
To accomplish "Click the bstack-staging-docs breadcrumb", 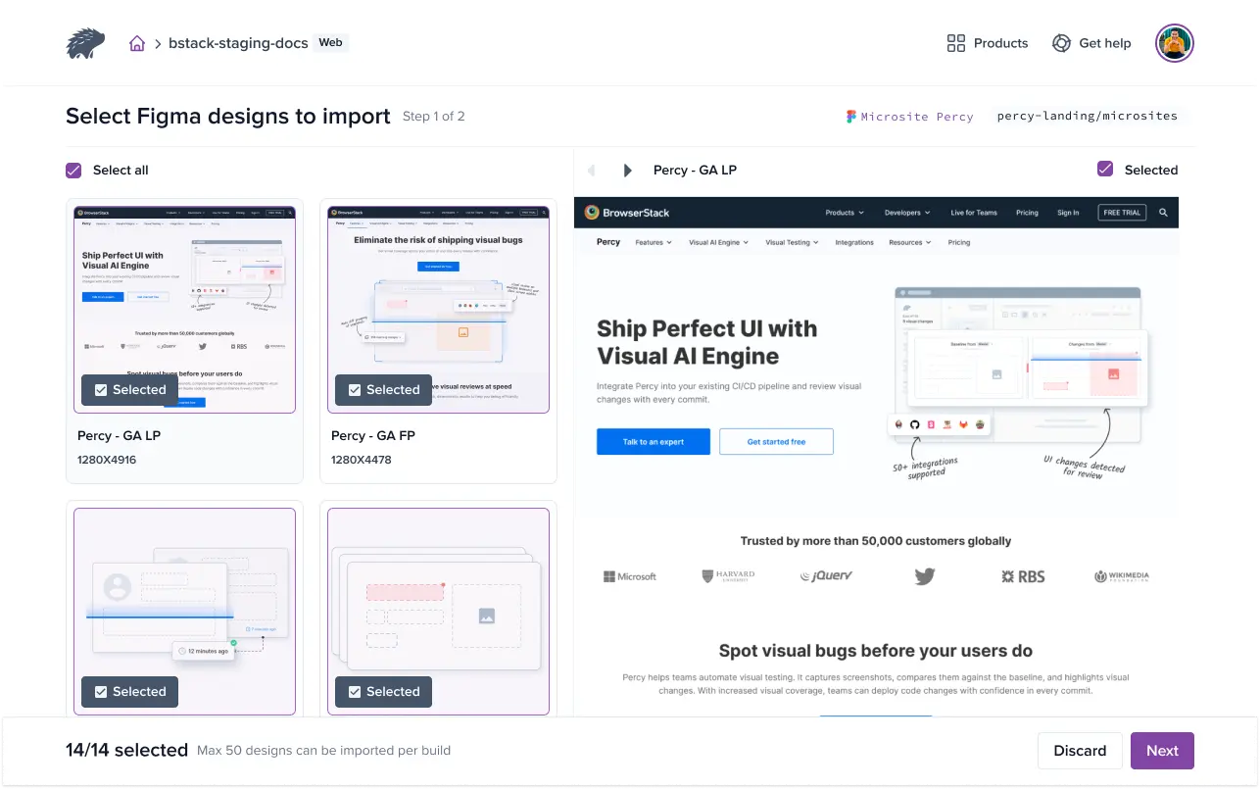I will (238, 43).
